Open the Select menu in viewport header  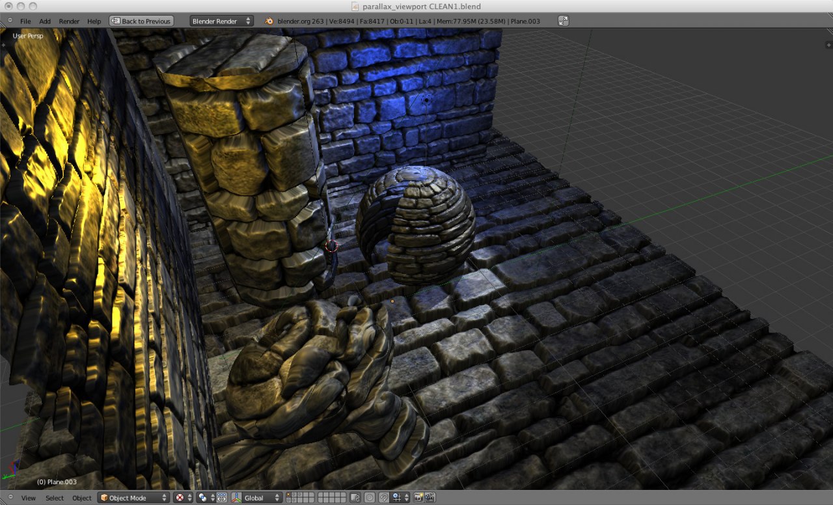(x=55, y=498)
